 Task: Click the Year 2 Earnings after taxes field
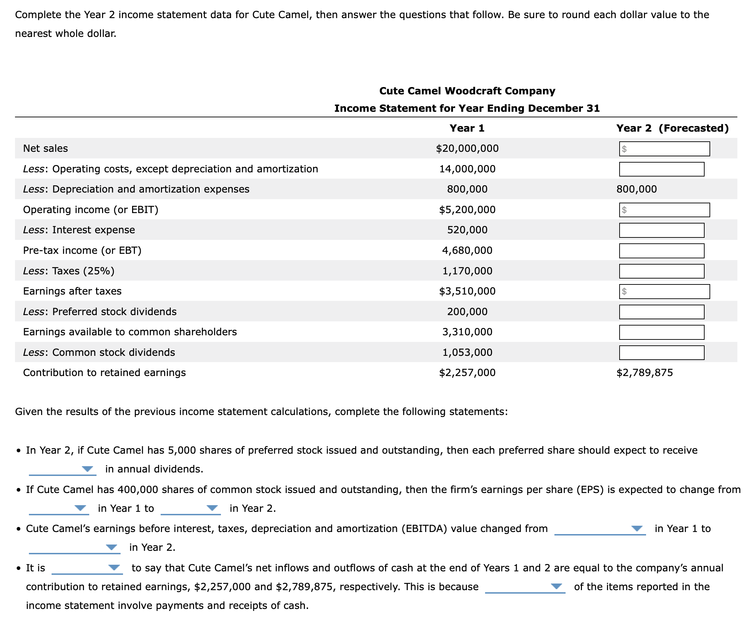coord(664,291)
